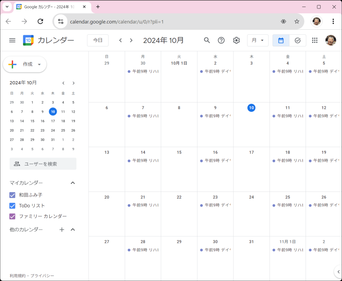342x281 pixels.
Task: Open the 月 view dropdown
Action: (x=258, y=40)
